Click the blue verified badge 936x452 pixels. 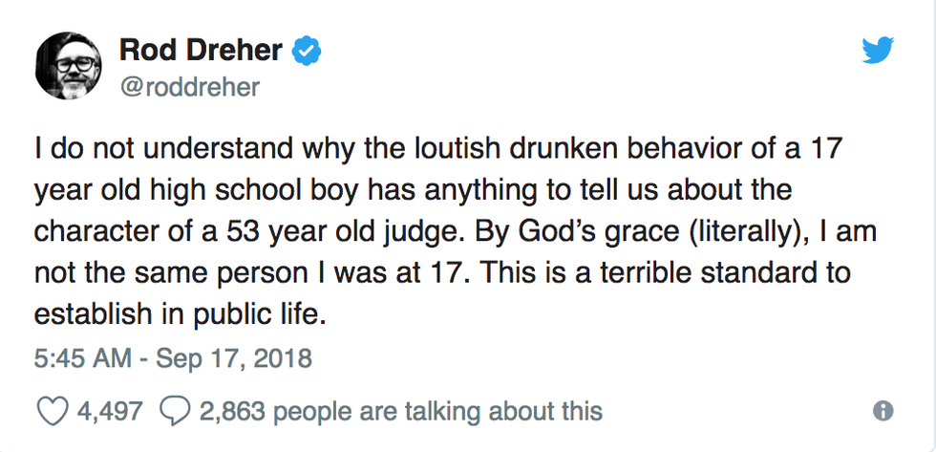click(304, 51)
